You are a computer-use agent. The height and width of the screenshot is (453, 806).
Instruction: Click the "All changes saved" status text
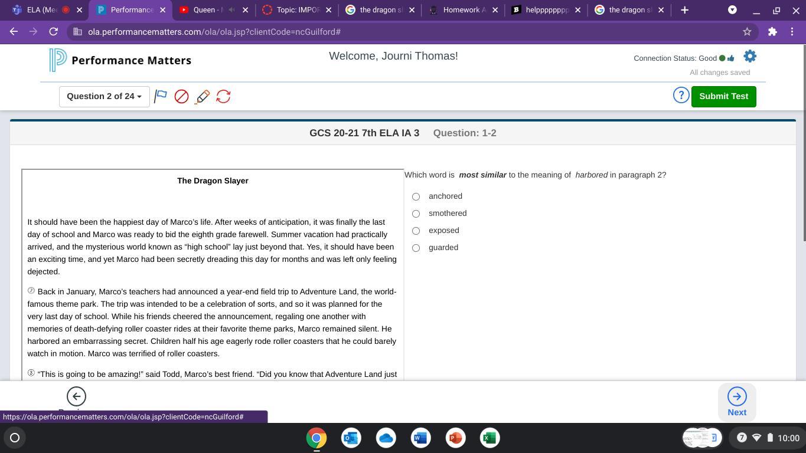click(720, 73)
